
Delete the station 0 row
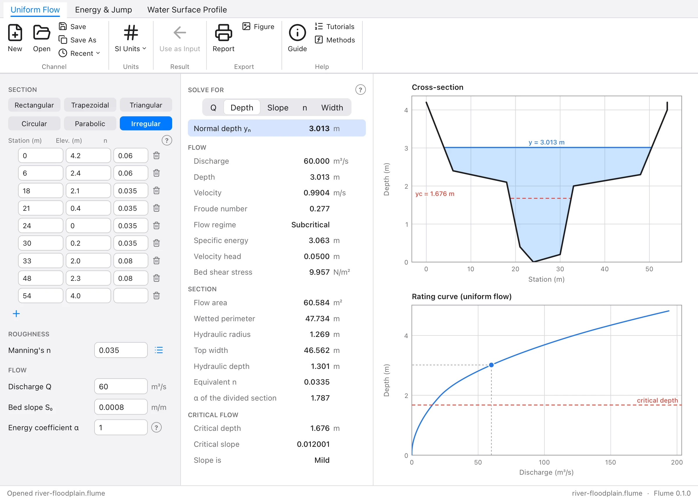point(156,156)
